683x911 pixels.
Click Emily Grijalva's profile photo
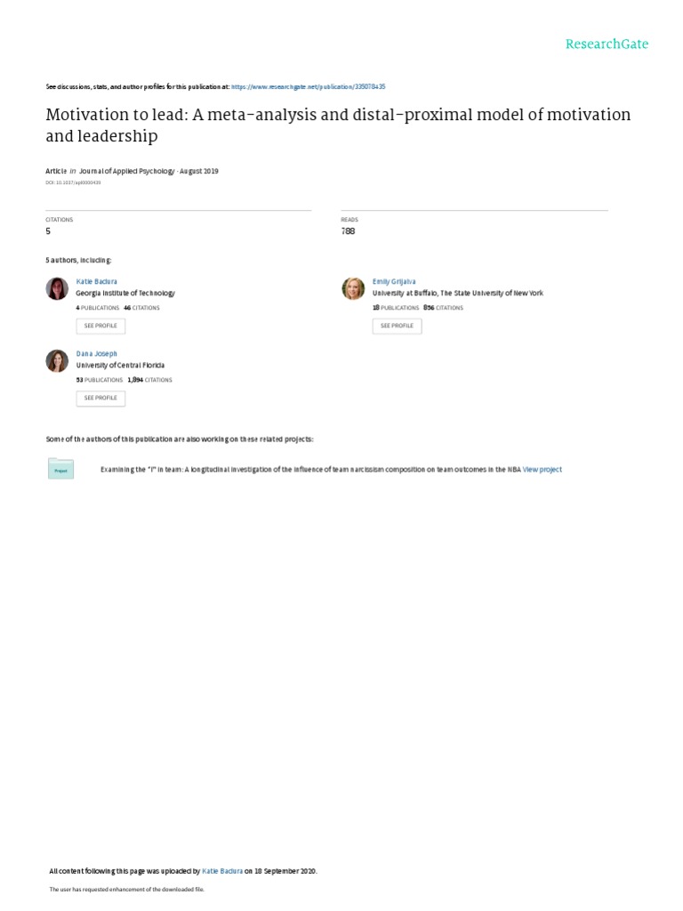tap(353, 288)
